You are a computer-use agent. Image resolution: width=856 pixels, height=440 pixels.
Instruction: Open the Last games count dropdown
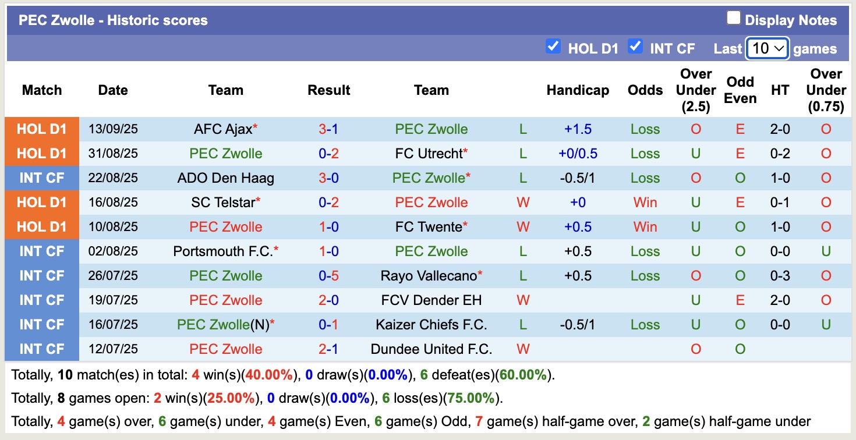767,48
